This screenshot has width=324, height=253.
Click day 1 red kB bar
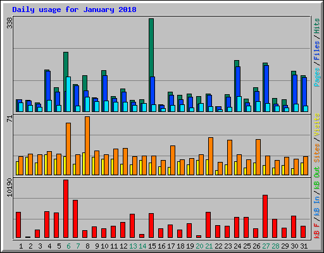click(18, 225)
